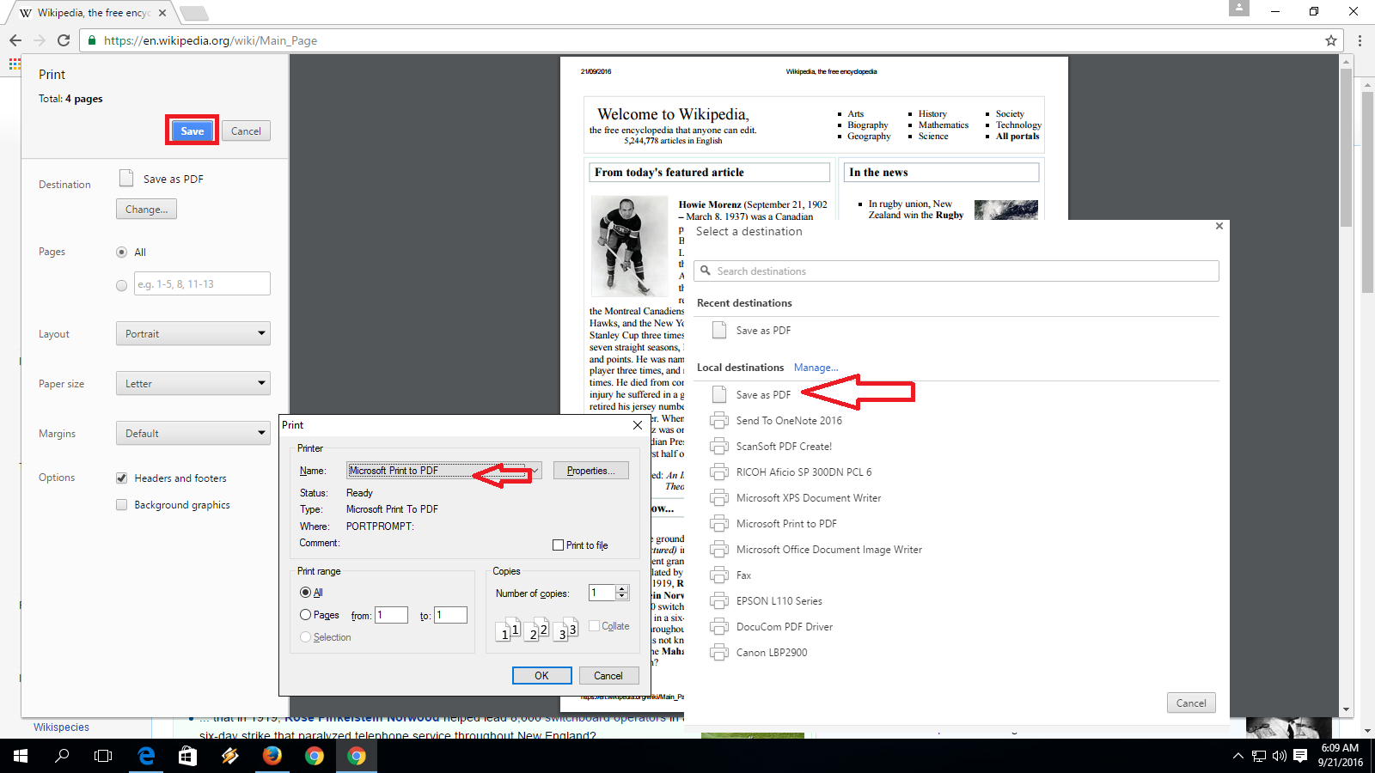Open the Wikispecies link
Screen dimensions: 1375x773
pos(61,727)
